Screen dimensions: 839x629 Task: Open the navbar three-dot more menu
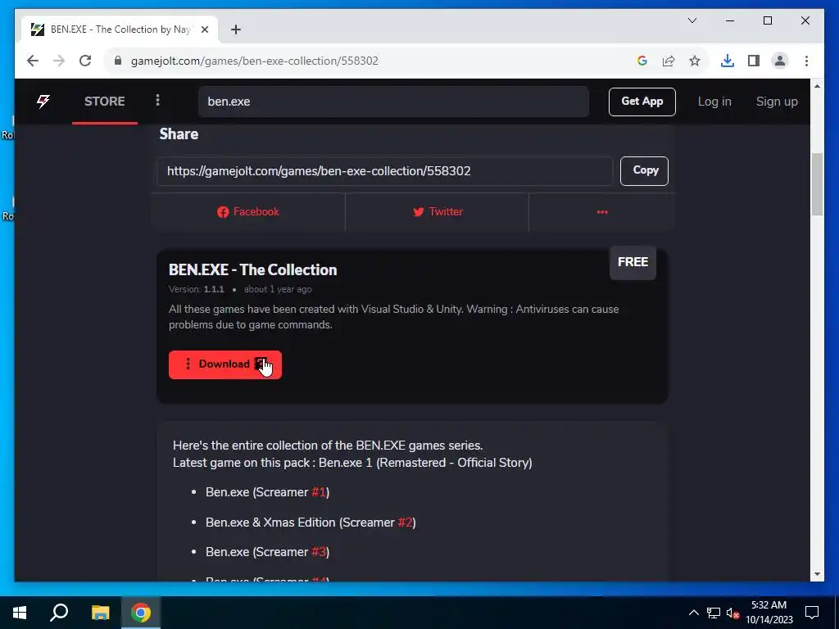(157, 101)
